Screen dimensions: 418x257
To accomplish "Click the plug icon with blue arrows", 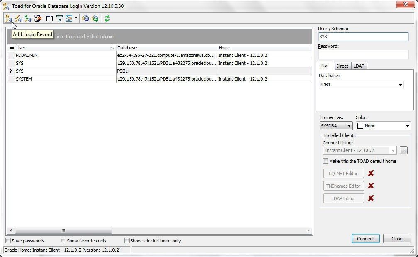I will click(86, 18).
